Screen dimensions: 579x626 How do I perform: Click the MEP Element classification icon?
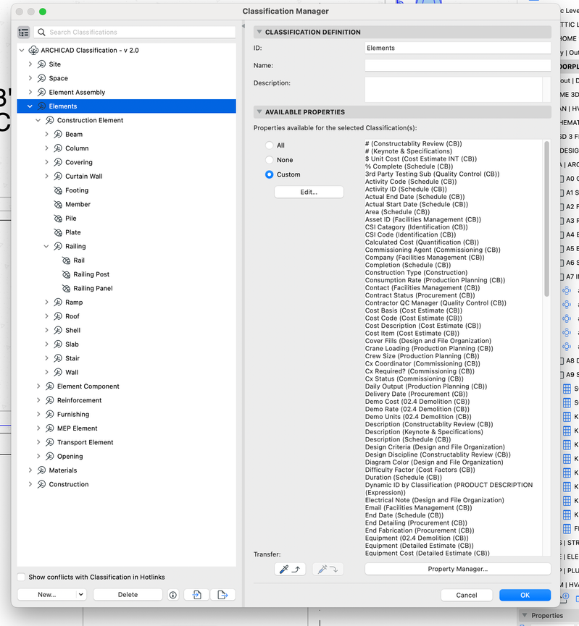coord(49,428)
